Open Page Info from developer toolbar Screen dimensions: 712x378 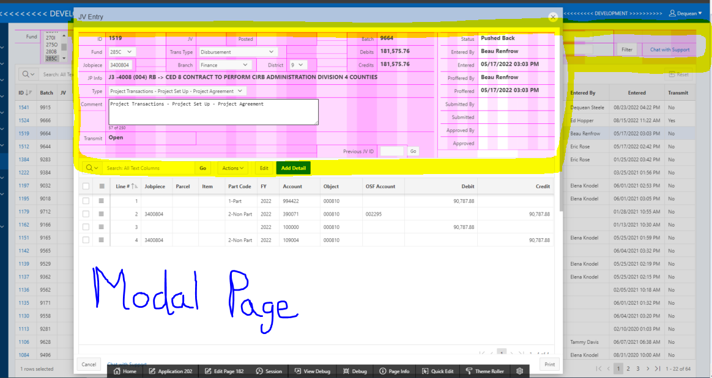pyautogui.click(x=395, y=371)
